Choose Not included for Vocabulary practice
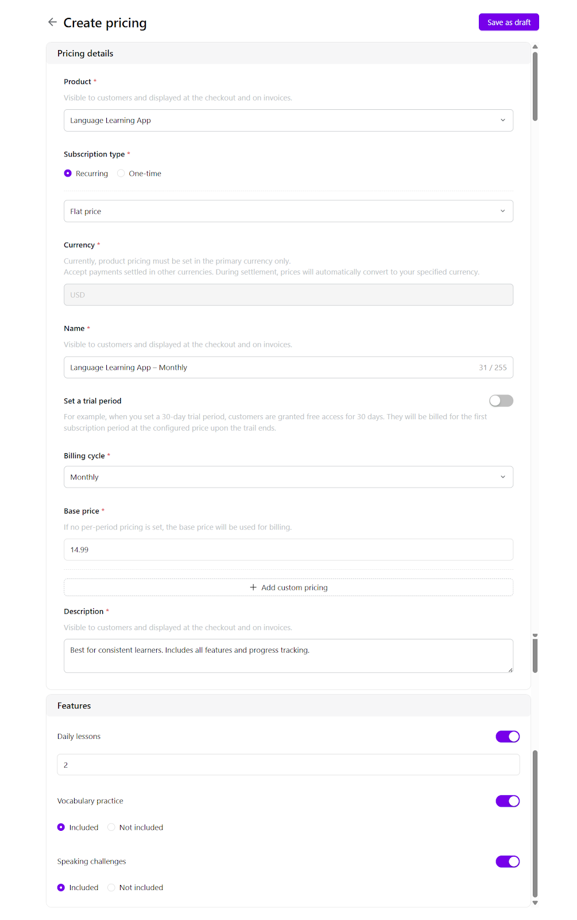Image resolution: width=577 pixels, height=920 pixels. (x=111, y=827)
